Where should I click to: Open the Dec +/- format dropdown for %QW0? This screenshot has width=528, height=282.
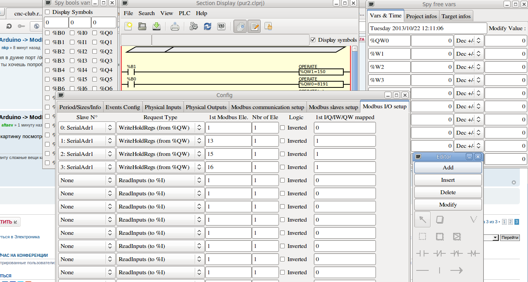click(x=469, y=41)
